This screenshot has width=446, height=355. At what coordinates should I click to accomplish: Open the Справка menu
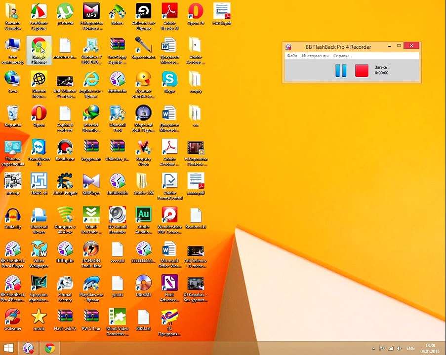(x=341, y=56)
